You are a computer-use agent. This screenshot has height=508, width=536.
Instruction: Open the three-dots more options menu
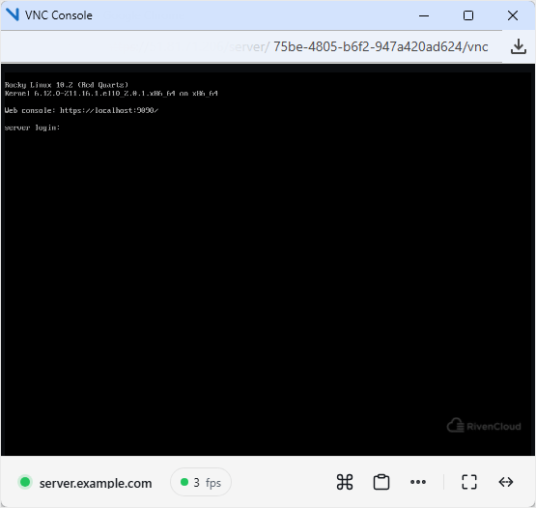tap(418, 482)
